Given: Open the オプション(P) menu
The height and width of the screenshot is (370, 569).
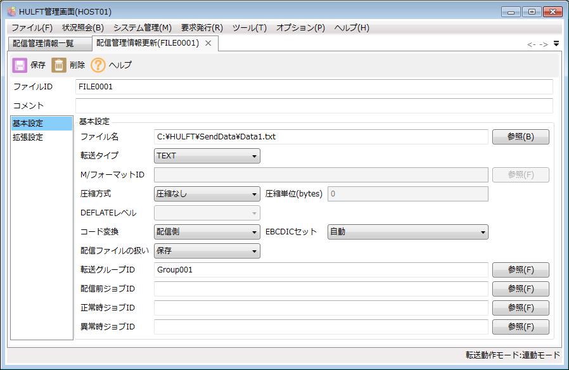Looking at the screenshot, I should click(300, 28).
